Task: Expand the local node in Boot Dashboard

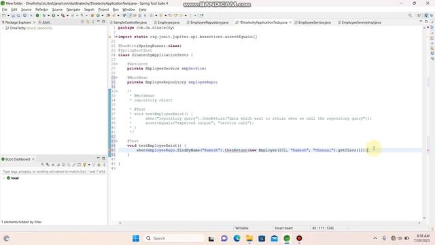Action: tap(4, 178)
